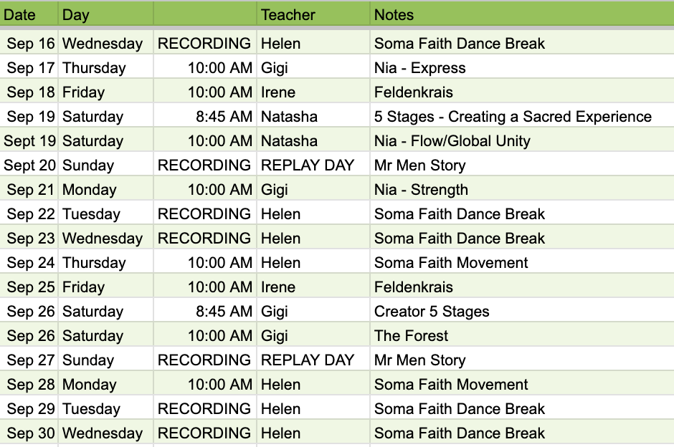This screenshot has height=447, width=674.
Task: Select the Nia - Express notes cell
Action: (x=522, y=67)
